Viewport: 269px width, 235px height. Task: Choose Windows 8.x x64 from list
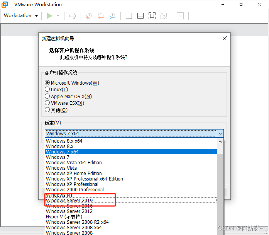[131, 141]
